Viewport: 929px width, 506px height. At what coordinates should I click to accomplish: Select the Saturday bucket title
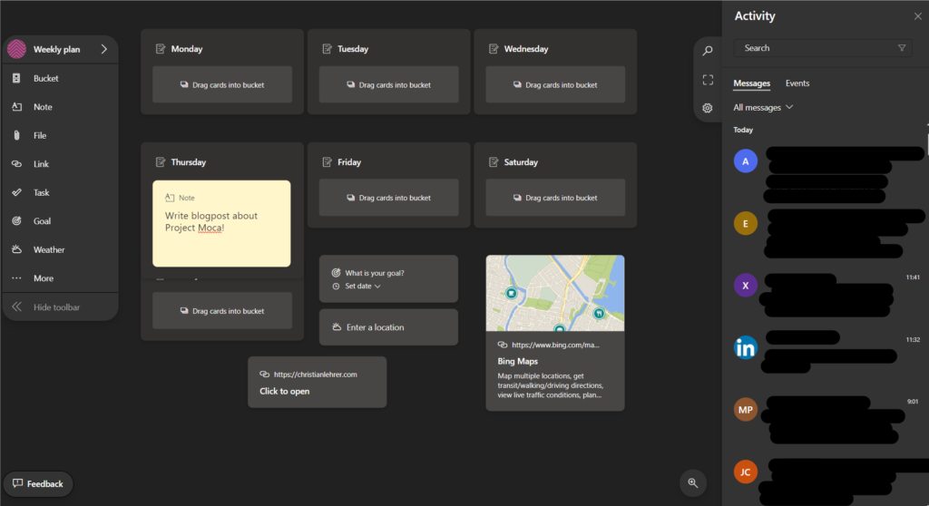521,161
